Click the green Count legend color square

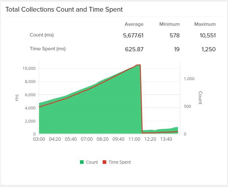(x=82, y=162)
